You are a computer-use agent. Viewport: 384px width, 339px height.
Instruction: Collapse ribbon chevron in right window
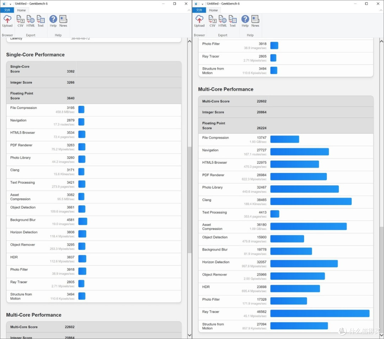(381, 10)
